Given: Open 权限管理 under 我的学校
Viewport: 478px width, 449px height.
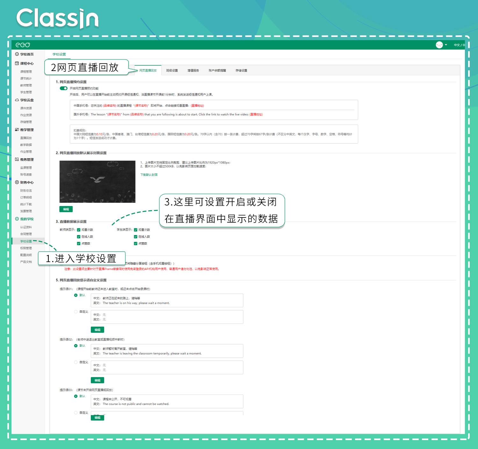Looking at the screenshot, I should [26, 248].
